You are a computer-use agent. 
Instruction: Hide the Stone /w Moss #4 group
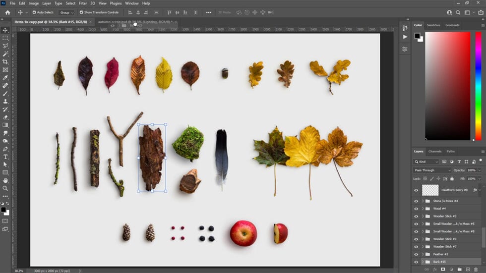(416, 201)
